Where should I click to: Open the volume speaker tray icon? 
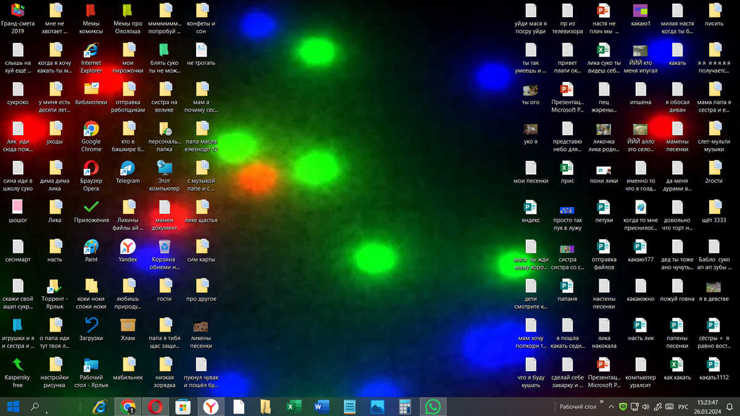(x=646, y=407)
